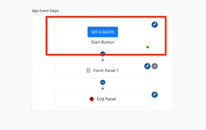The height and width of the screenshot is (130, 206).
Task: Click the down arrow above End Panel
Action: [x=103, y=88]
